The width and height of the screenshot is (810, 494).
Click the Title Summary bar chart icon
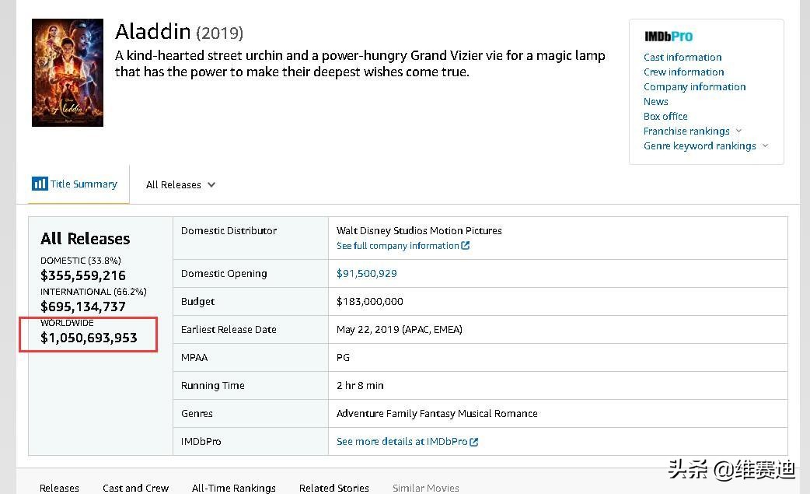click(40, 184)
